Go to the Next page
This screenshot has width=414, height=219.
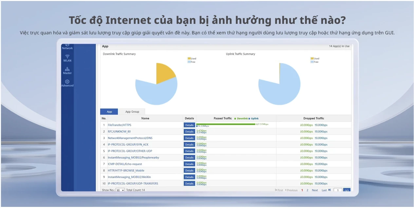(315, 190)
